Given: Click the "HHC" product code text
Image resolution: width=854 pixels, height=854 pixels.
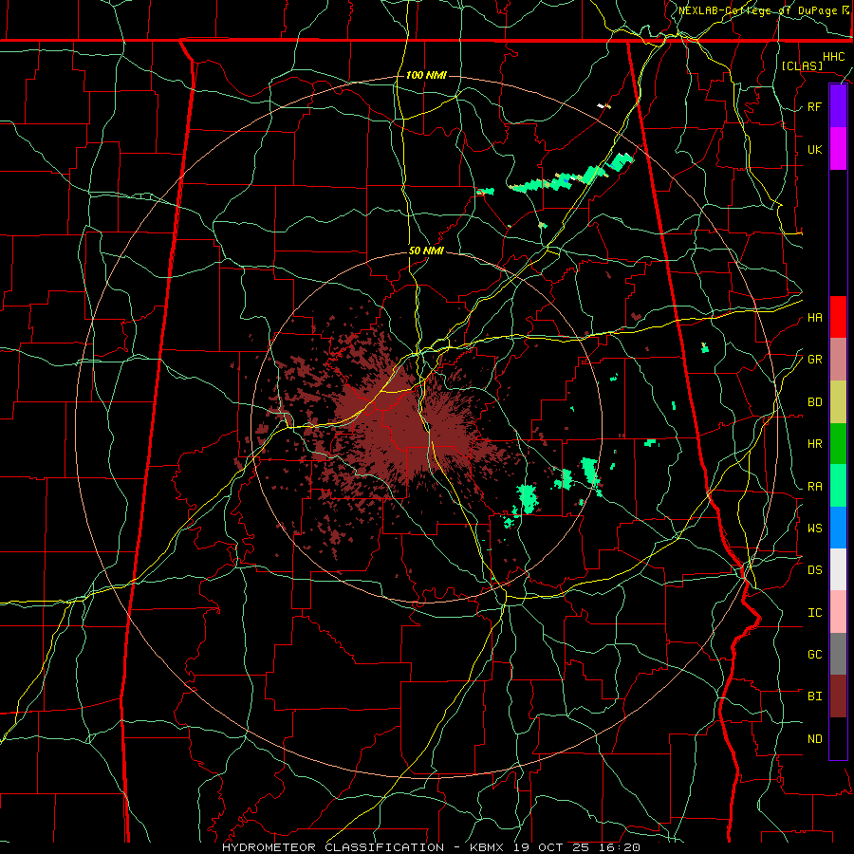Looking at the screenshot, I should click(833, 56).
